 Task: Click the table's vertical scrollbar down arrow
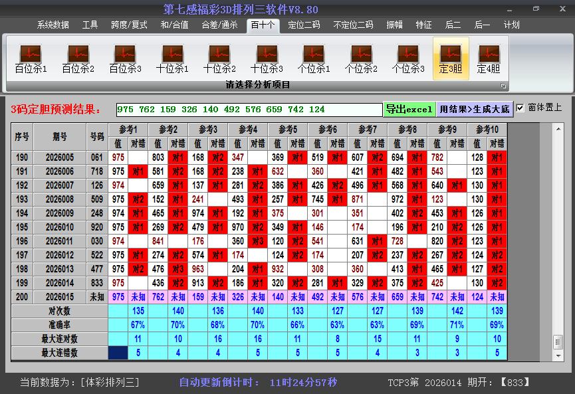coord(558,355)
